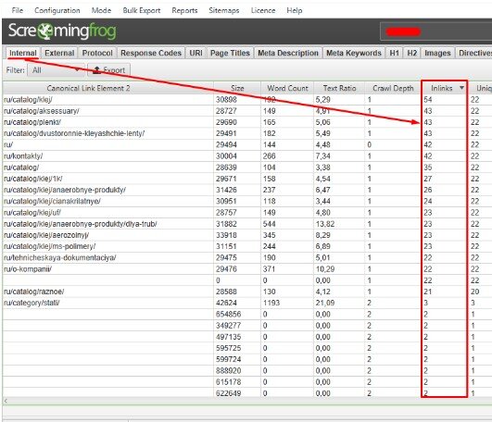Switch to the Protocol tab
492x422 pixels.
[x=97, y=53]
